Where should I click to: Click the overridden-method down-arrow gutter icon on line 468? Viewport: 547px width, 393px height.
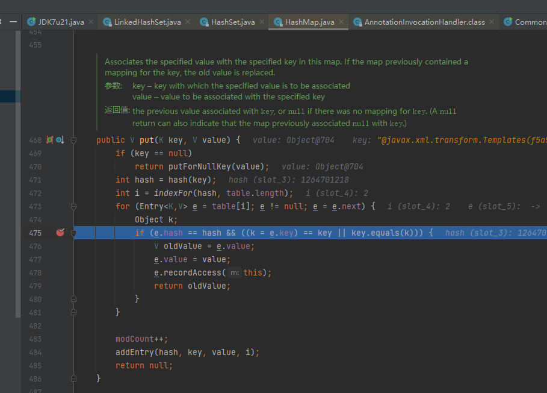click(x=60, y=140)
